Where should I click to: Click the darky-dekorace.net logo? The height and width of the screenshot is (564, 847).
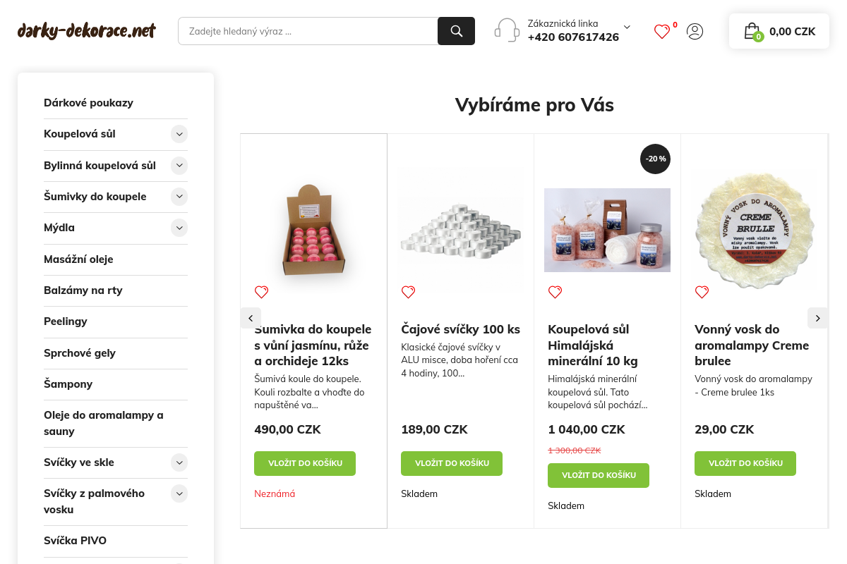[87, 31]
